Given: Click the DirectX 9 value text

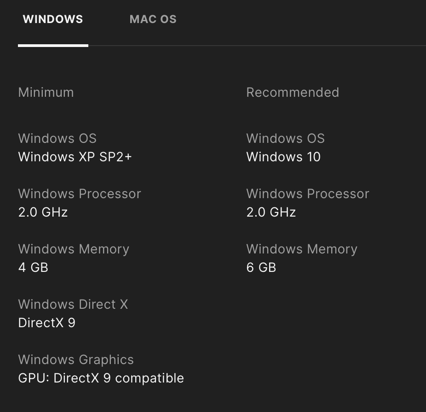Looking at the screenshot, I should tap(46, 323).
